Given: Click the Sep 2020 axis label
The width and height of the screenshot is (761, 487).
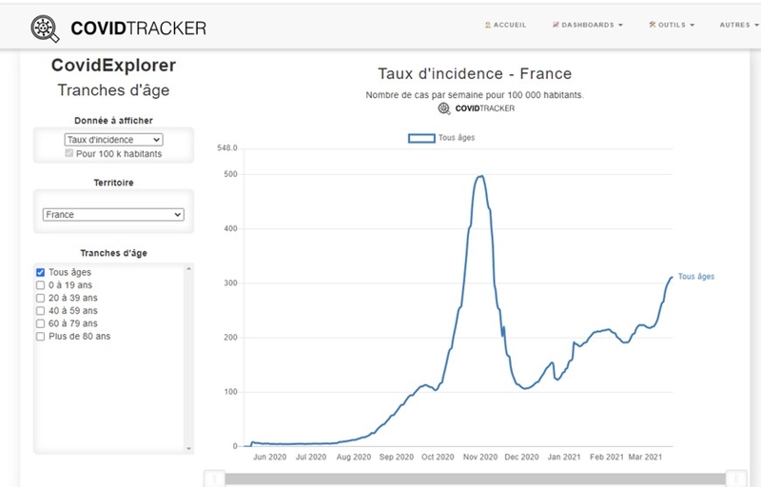Looking at the screenshot, I should (x=396, y=457).
